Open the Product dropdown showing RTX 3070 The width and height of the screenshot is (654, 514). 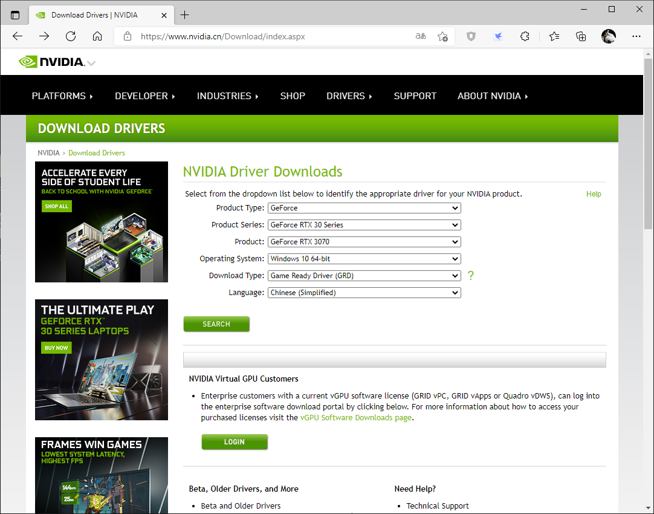(x=364, y=241)
